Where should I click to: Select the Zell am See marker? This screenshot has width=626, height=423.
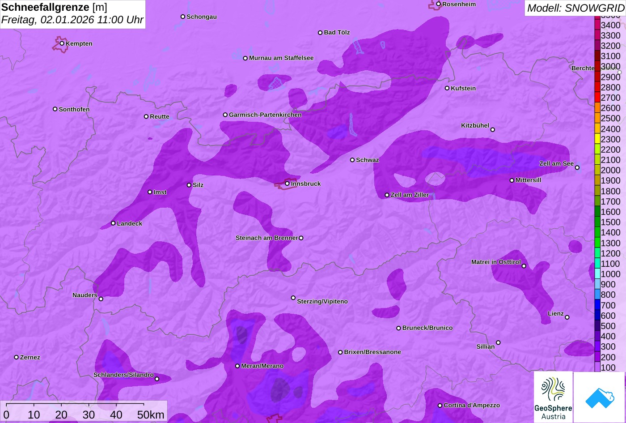pos(577,168)
